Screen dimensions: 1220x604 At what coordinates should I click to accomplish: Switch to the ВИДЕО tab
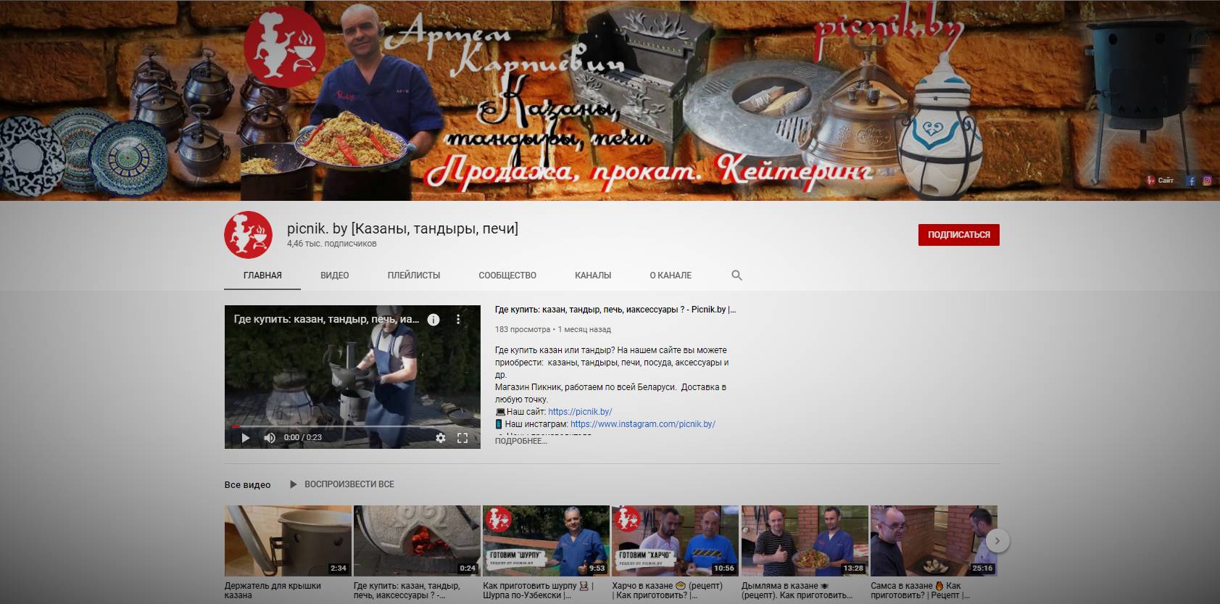[335, 276]
